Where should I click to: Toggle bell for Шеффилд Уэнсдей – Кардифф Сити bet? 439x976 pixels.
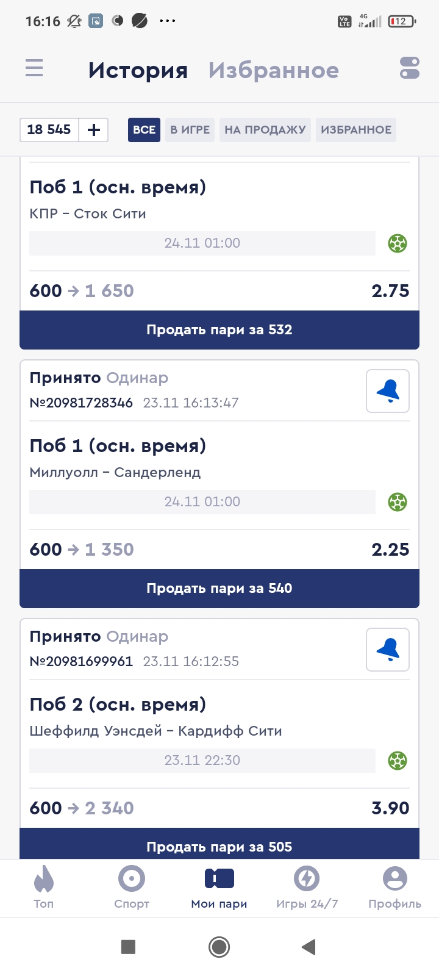coord(388,650)
